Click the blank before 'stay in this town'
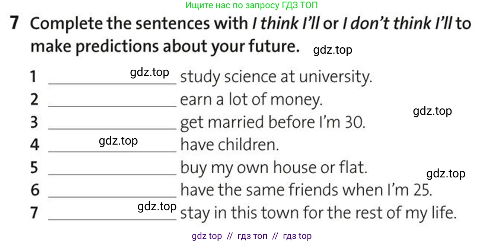Viewport: 504px width, 243px height. (112, 219)
